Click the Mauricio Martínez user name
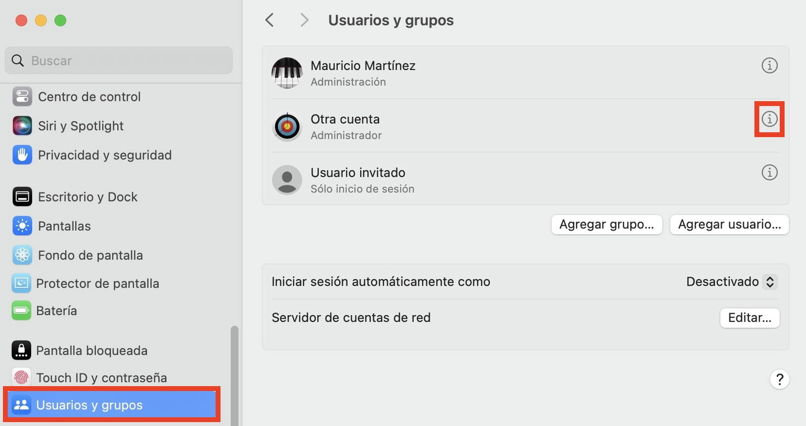 pos(363,65)
